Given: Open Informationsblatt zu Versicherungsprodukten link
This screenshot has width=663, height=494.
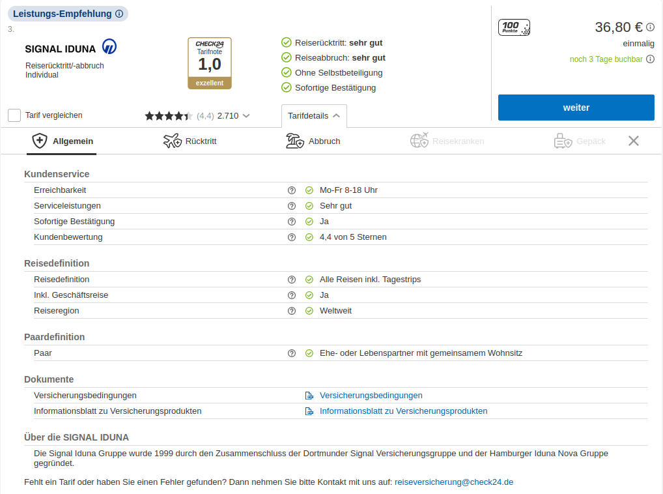Looking at the screenshot, I should coord(403,411).
